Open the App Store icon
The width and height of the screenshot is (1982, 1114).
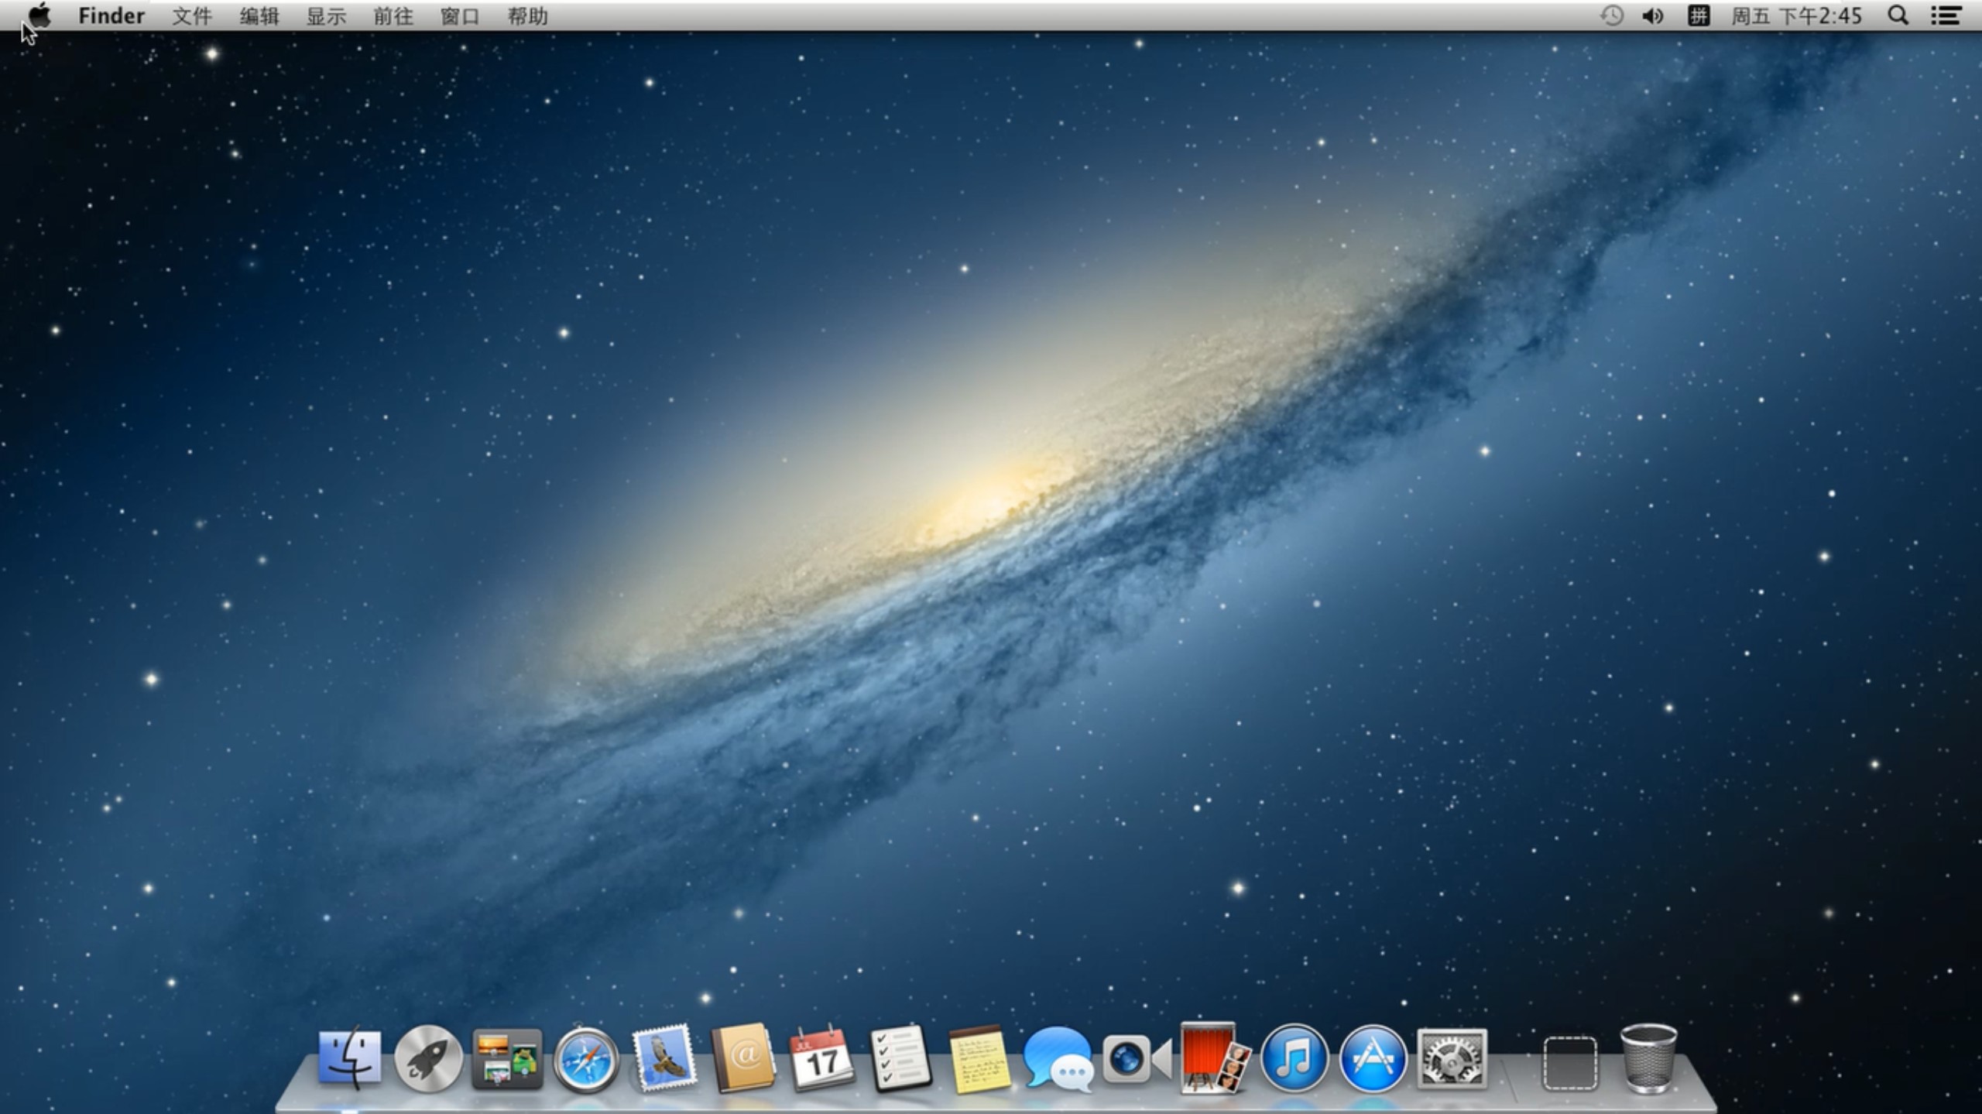1373,1058
